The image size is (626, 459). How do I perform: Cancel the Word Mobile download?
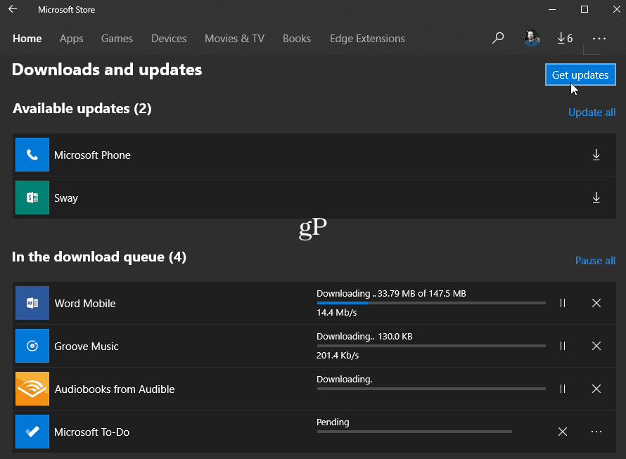596,303
